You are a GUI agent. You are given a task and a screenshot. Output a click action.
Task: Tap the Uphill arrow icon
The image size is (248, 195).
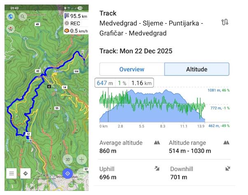pyautogui.click(x=157, y=169)
